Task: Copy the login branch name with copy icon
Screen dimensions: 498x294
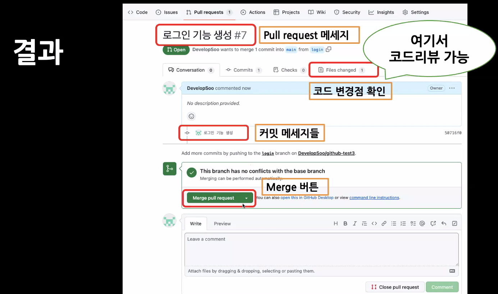Action: [x=328, y=49]
